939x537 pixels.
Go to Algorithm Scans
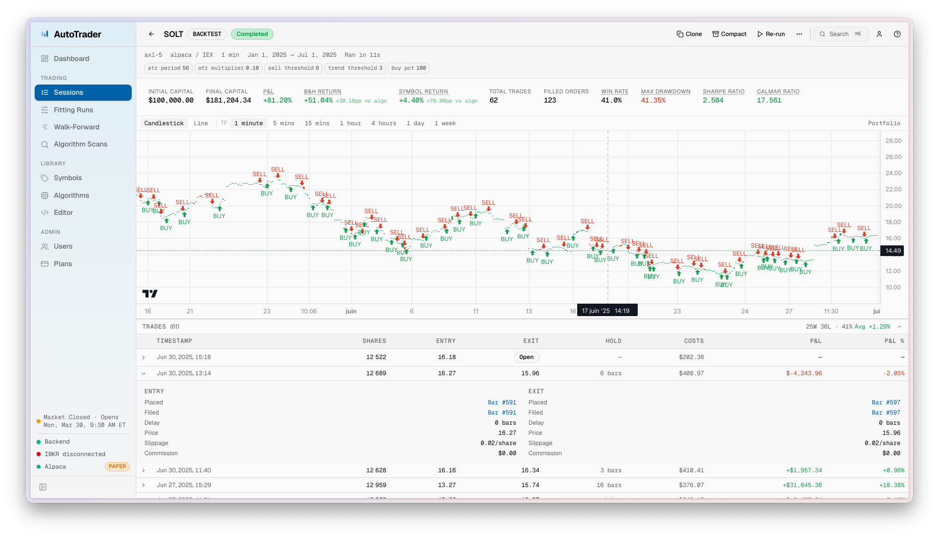[80, 144]
